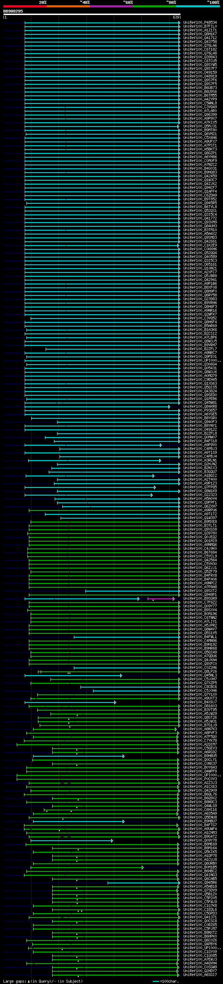Click the UniRef100_Q2HDY7 label

(x=200, y=971)
